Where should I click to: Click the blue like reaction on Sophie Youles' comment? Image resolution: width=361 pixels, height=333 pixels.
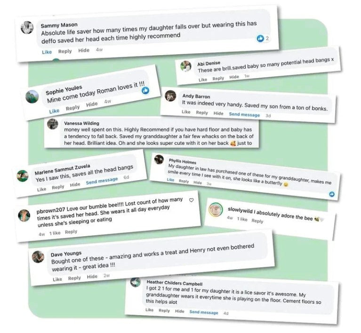click(145, 90)
